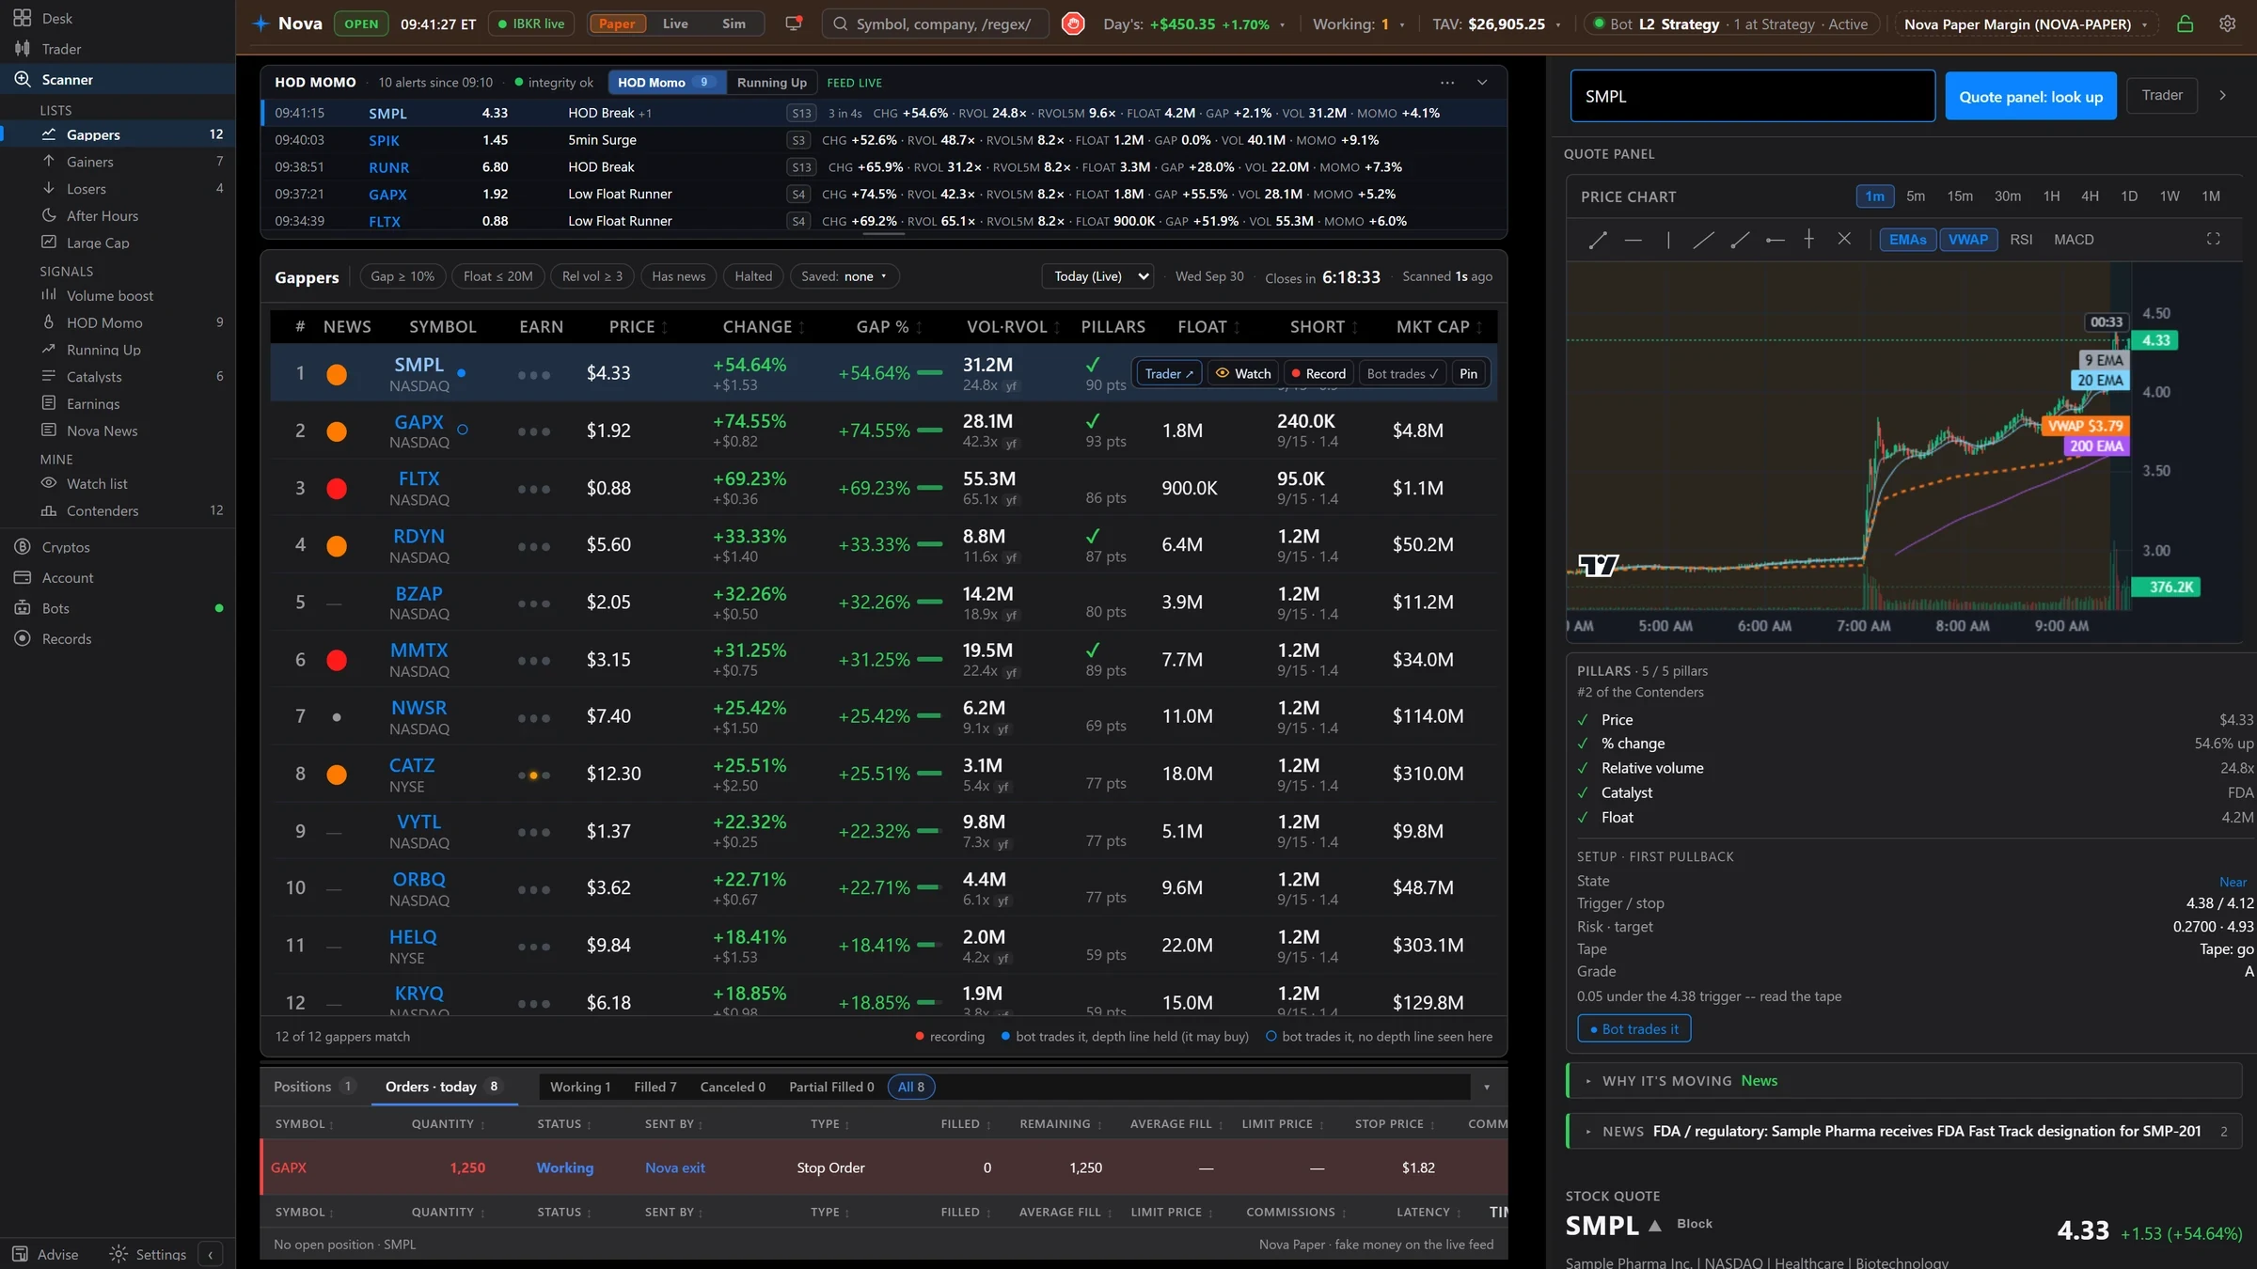
Task: Open the settings gear in the top bar
Action: [2227, 23]
